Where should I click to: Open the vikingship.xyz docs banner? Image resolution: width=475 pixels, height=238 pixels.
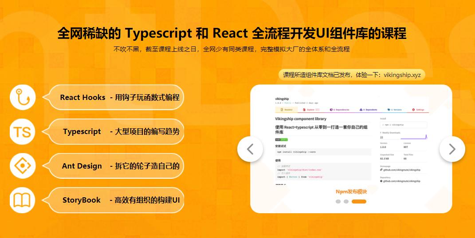(352, 75)
